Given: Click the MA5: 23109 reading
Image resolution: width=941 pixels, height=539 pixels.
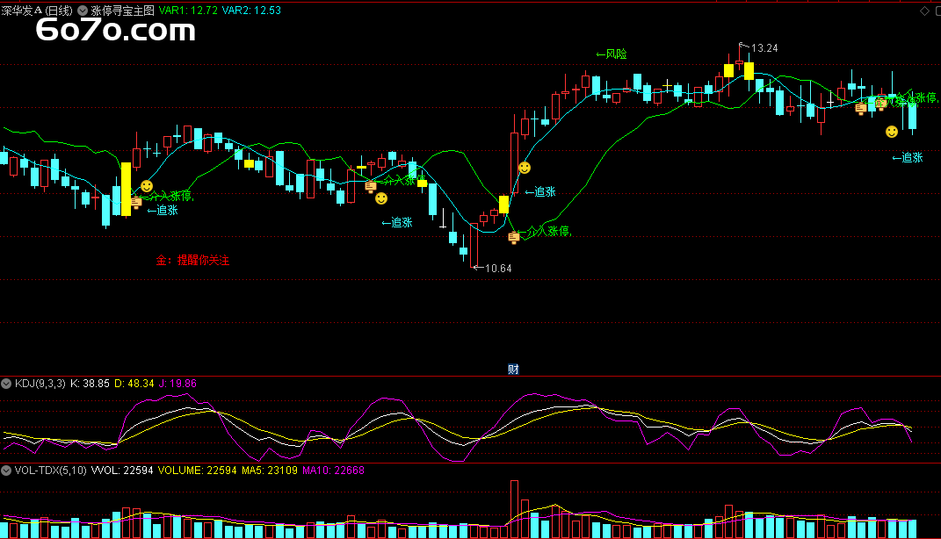Looking at the screenshot, I should pyautogui.click(x=270, y=471).
